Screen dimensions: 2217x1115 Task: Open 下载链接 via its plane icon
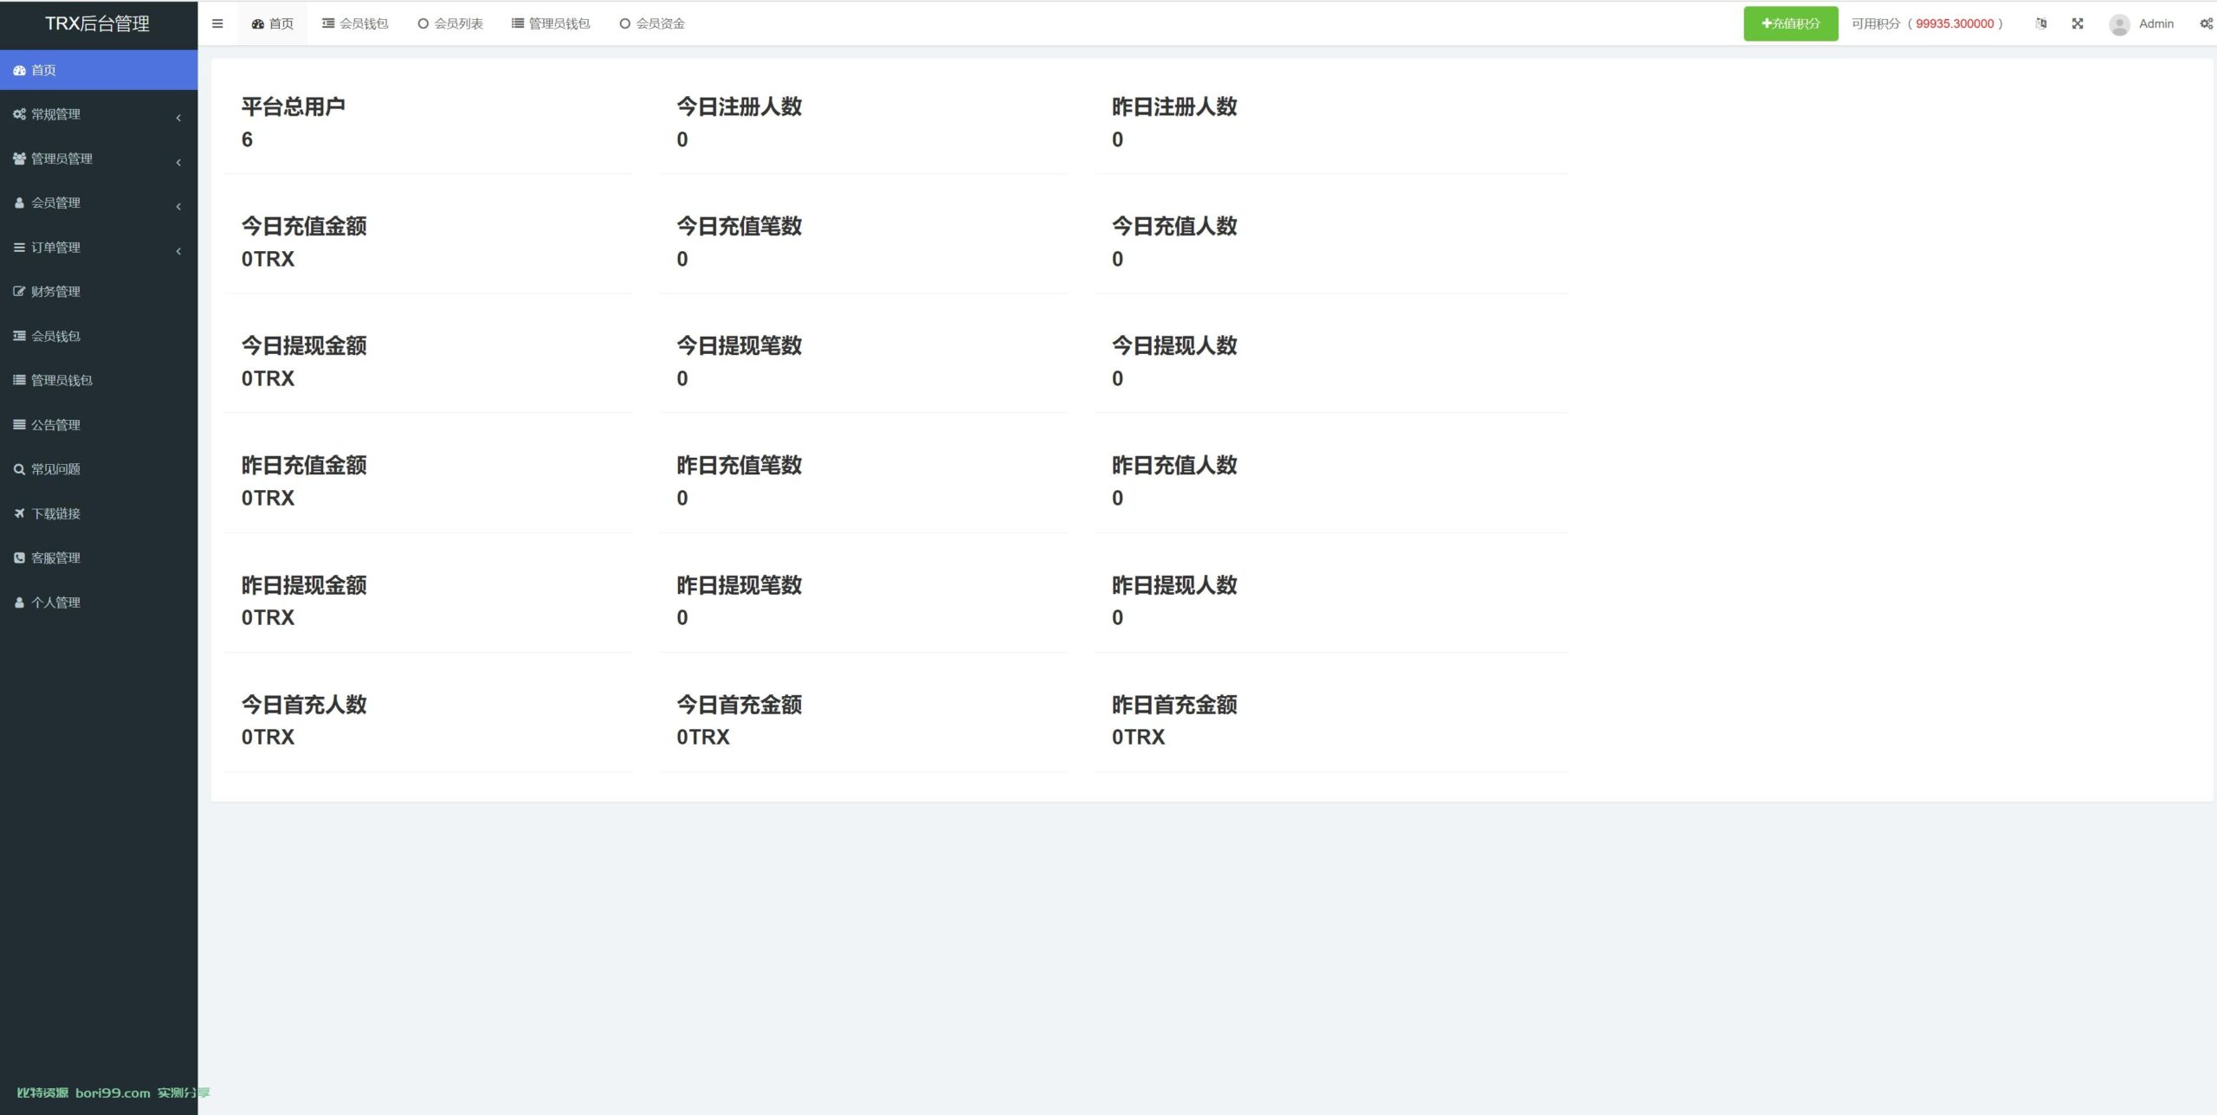tap(19, 513)
